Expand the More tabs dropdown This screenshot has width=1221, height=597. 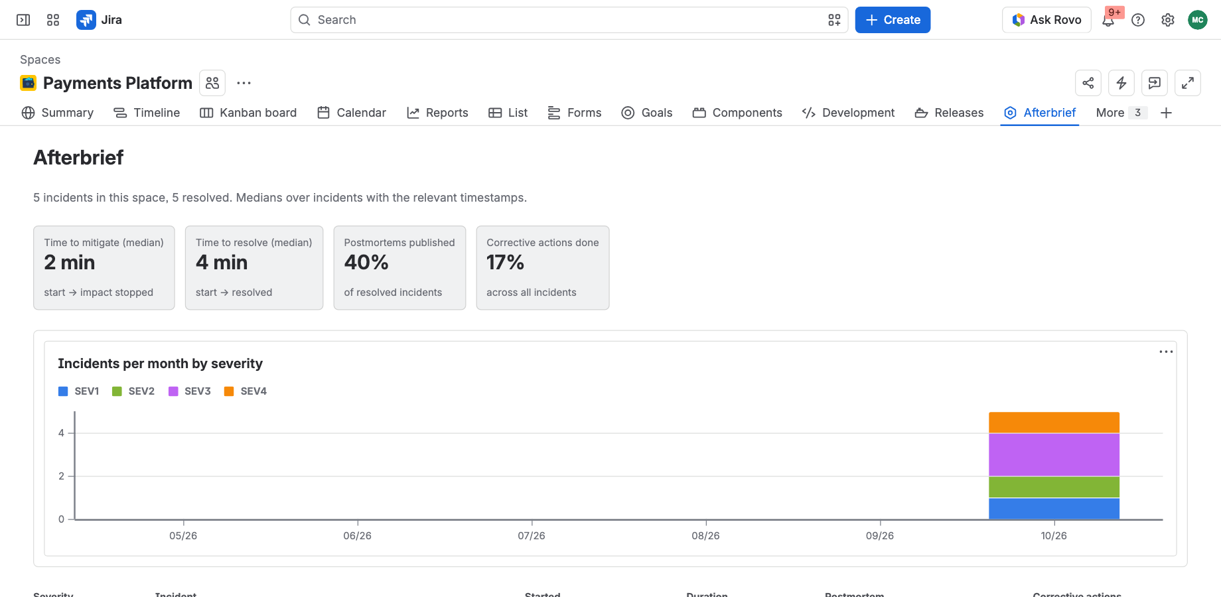pyautogui.click(x=1120, y=113)
